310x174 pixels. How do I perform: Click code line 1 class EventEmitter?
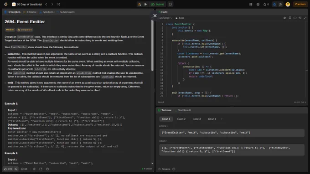click(x=180, y=24)
